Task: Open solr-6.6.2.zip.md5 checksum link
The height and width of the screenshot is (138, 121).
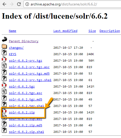Action: 26,125
